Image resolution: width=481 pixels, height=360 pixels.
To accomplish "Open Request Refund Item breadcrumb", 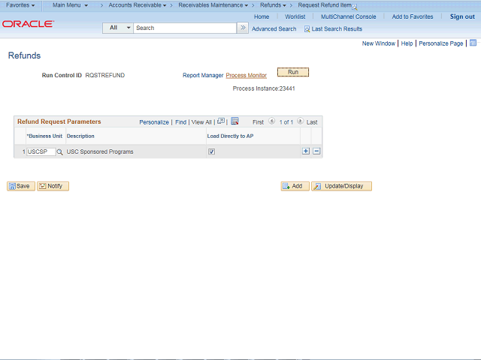I will point(325,5).
